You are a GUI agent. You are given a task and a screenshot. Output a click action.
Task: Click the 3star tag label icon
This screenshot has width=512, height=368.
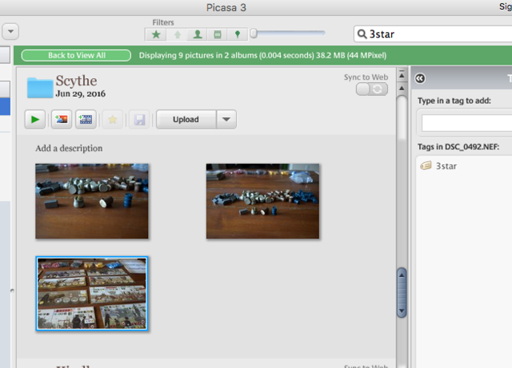coord(426,166)
